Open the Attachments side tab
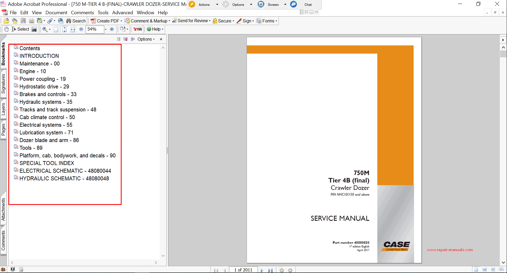507x273 pixels. point(3,209)
